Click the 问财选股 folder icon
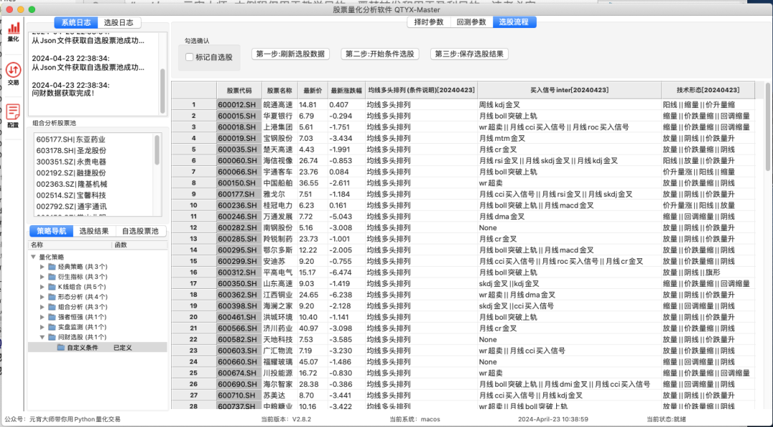Screen dimensions: 773x427 tap(52, 337)
